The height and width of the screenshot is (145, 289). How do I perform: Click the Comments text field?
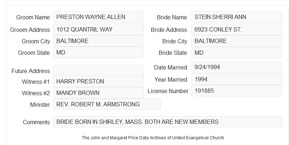pos(168,122)
